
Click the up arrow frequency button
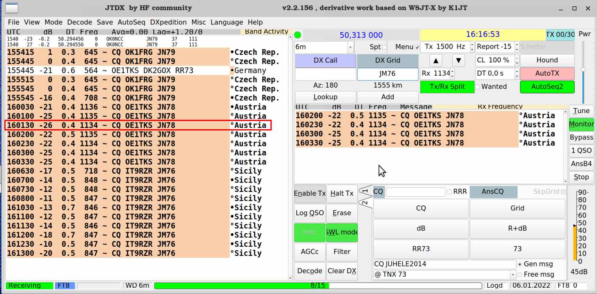[435, 60]
